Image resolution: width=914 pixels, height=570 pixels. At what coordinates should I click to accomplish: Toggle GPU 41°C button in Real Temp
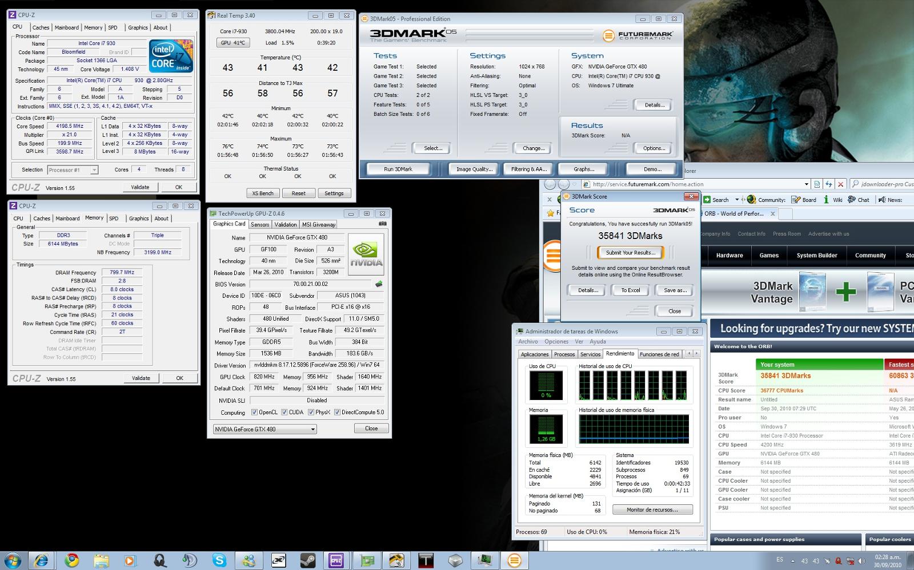[x=233, y=42]
